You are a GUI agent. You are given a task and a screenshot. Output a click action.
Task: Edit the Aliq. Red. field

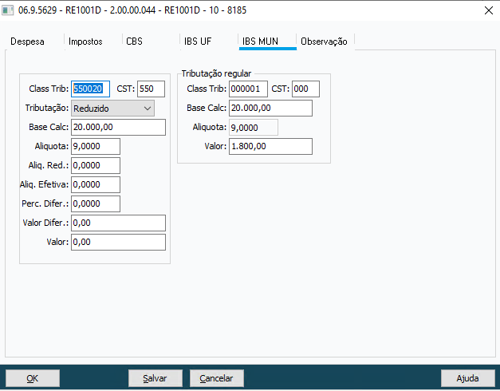click(96, 165)
